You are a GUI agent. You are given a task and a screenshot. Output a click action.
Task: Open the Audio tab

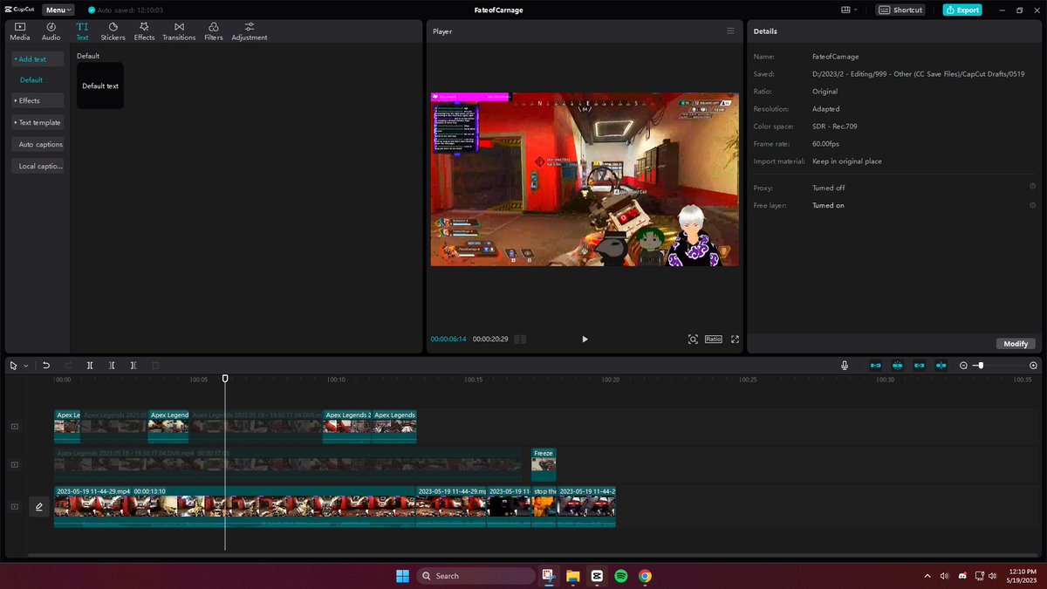tap(51, 32)
